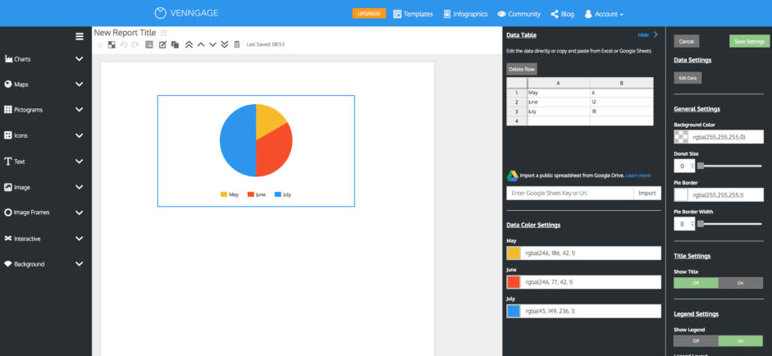Click the green Save Settings button
Image resolution: width=772 pixels, height=356 pixels.
pos(750,41)
